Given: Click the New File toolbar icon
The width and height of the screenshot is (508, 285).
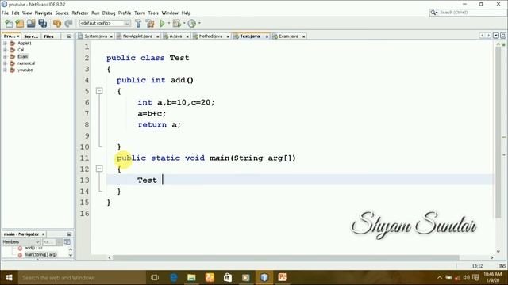Looking at the screenshot, I should point(9,23).
